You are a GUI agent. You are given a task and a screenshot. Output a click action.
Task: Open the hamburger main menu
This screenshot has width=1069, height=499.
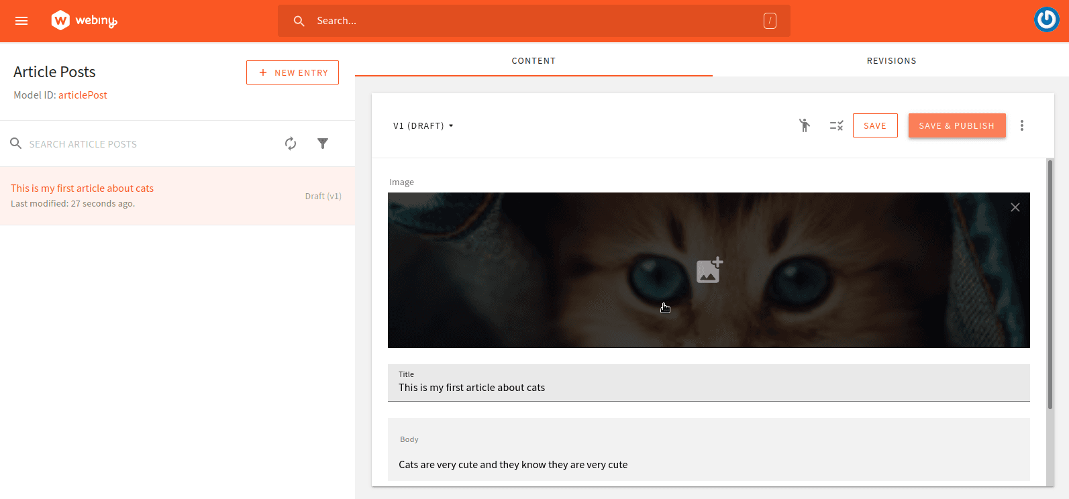click(x=21, y=21)
